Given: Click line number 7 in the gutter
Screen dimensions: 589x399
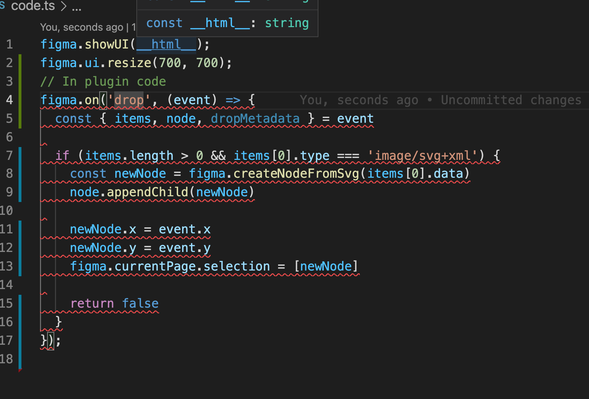Looking at the screenshot, I should pos(9,156).
